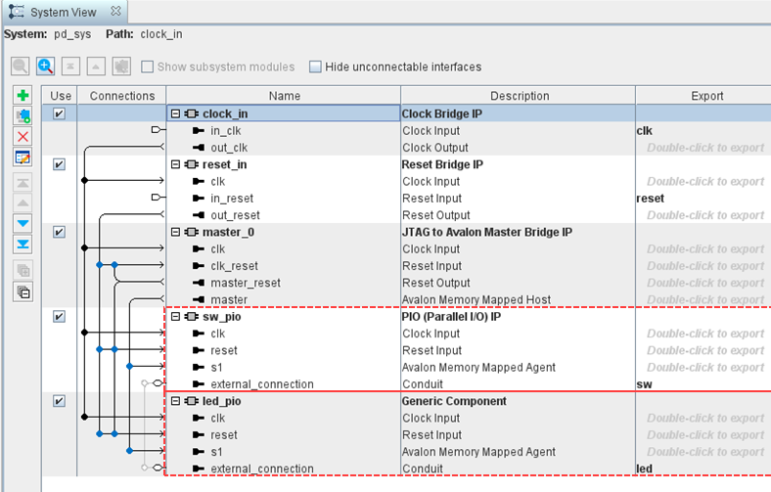Click the blue Zoom In magnifier icon

(x=45, y=67)
